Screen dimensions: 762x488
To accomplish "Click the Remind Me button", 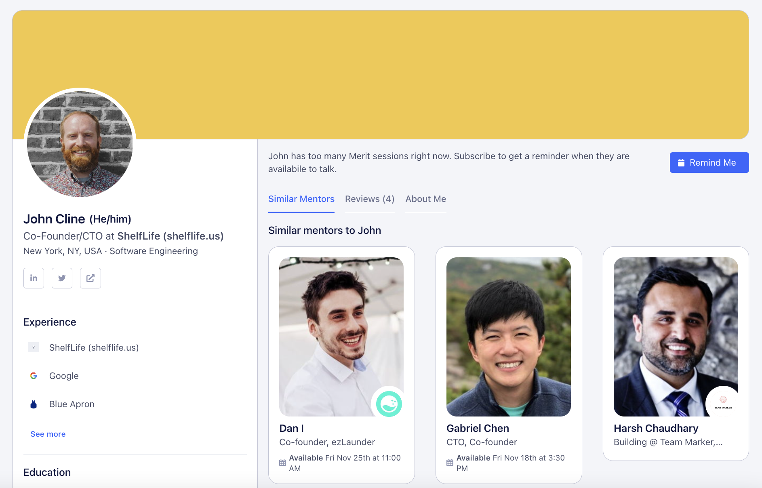I will 709,162.
